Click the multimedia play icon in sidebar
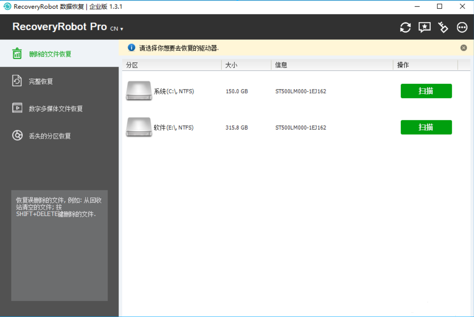 [17, 108]
